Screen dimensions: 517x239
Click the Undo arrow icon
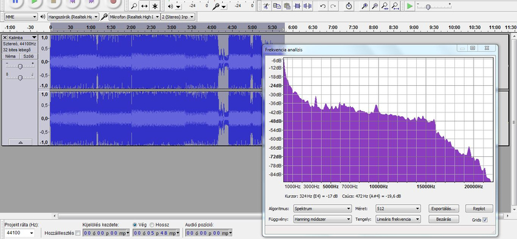click(x=322, y=6)
